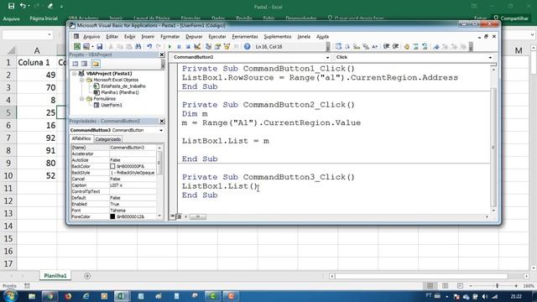Click the Reset (stop) toolbar icon
This screenshot has width=537, height=302.
click(188, 47)
